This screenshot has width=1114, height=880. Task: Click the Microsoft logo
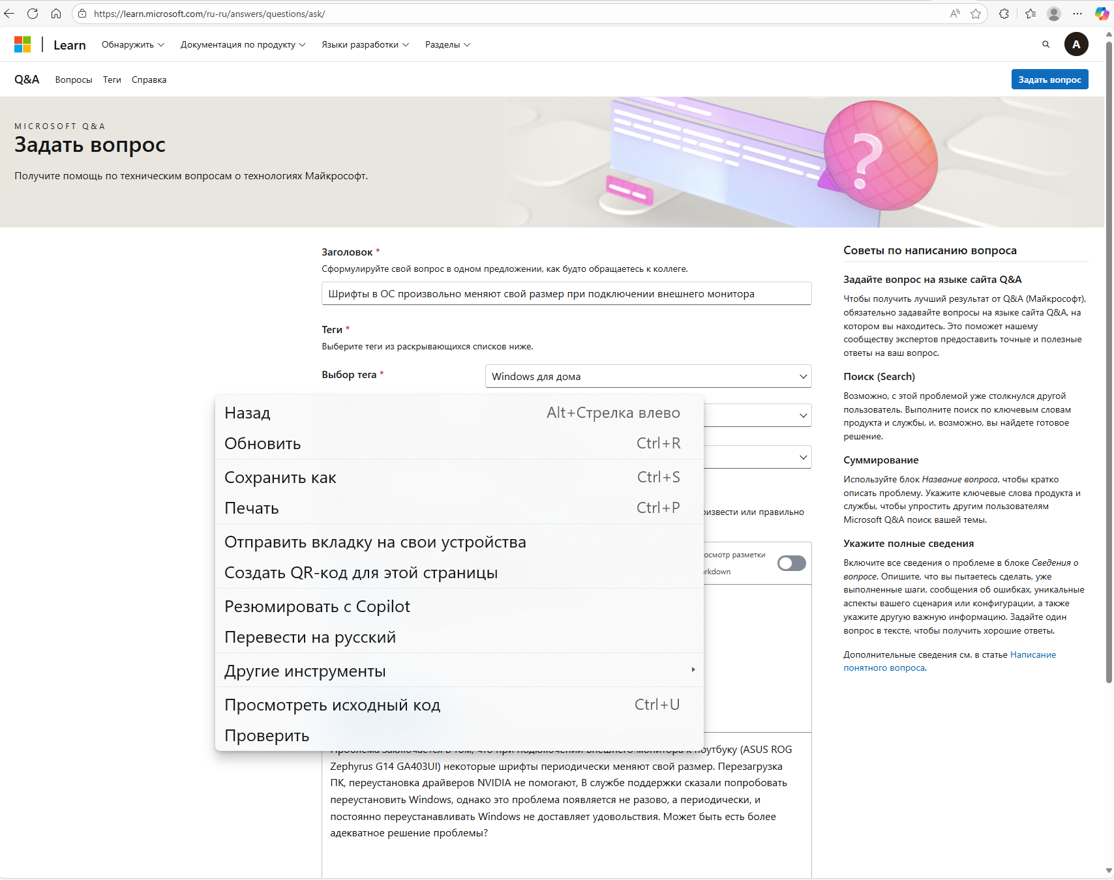pyautogui.click(x=23, y=44)
